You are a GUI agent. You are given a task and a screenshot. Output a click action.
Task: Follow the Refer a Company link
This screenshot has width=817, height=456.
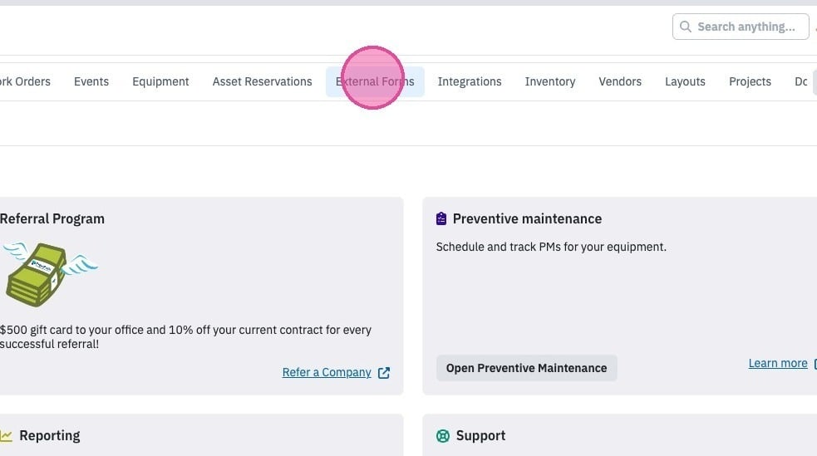[x=327, y=373]
